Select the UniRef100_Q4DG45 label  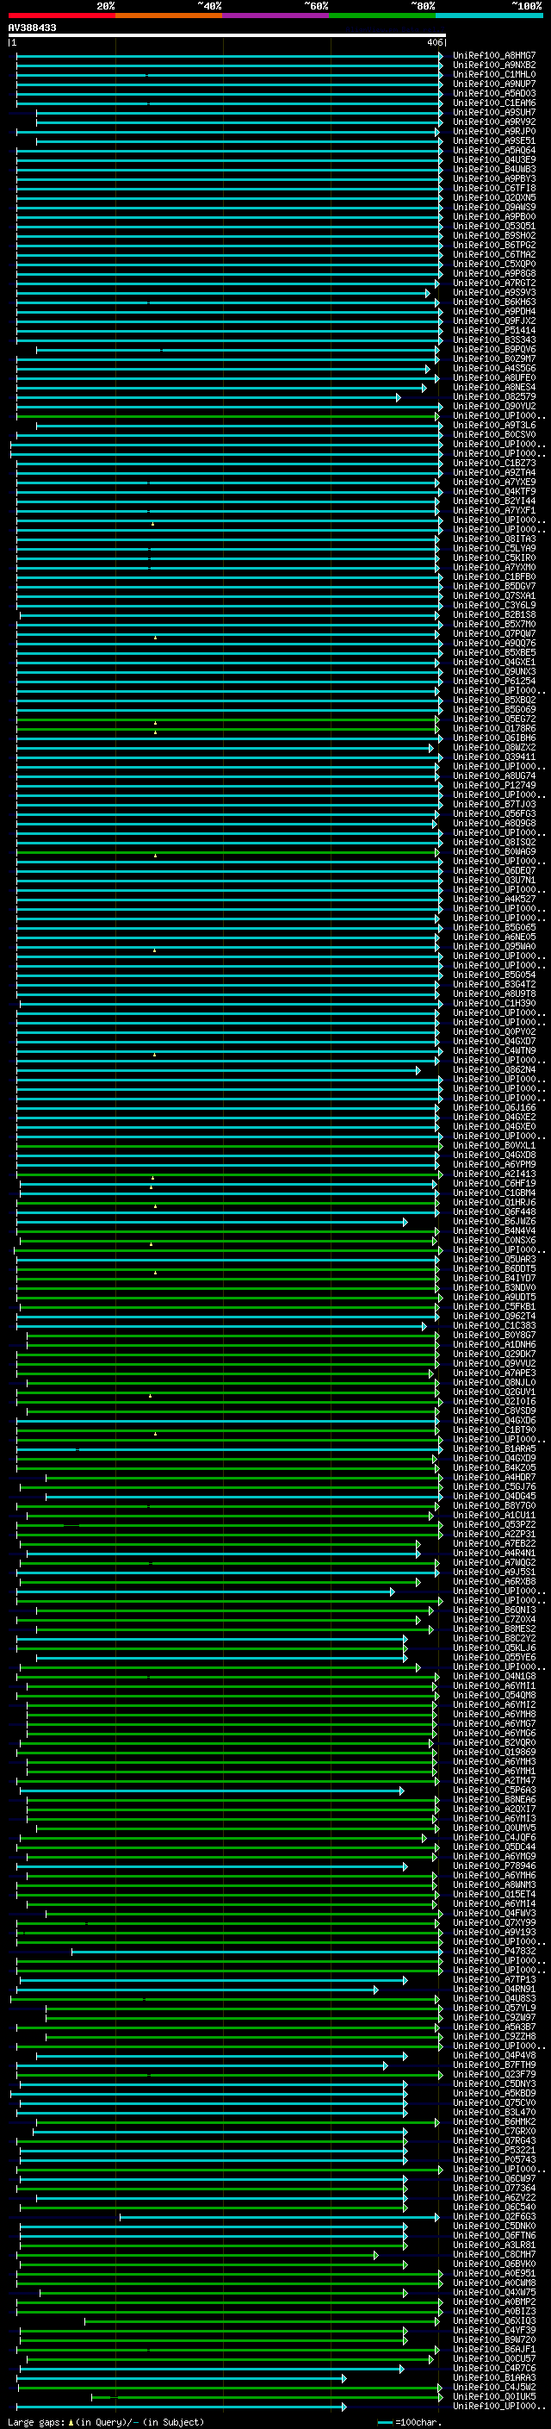494,1497
